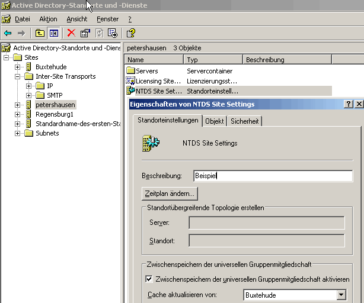Toggle the console tree show/hide icon
364x303 pixels.
point(53,33)
